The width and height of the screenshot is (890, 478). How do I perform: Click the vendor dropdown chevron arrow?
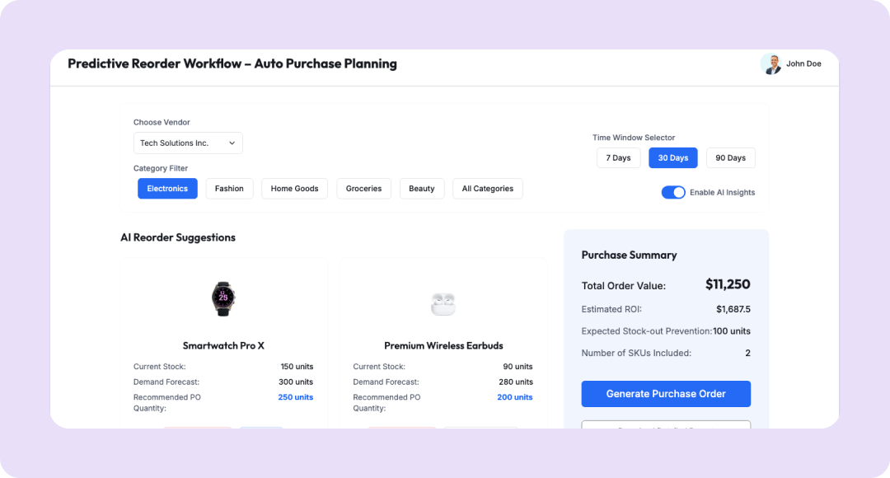point(232,143)
